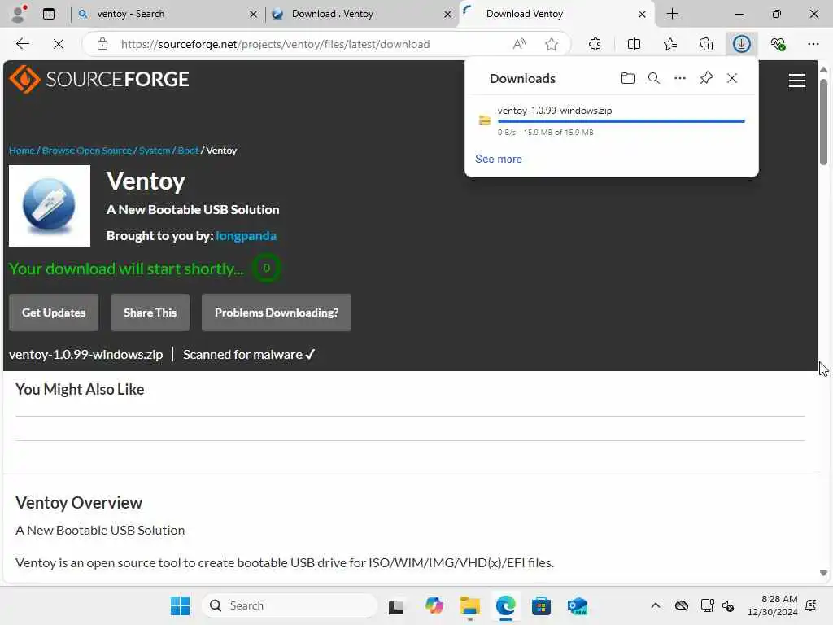Close the 'Download Ventoy' tab
This screenshot has height=625, width=833.
[643, 15]
